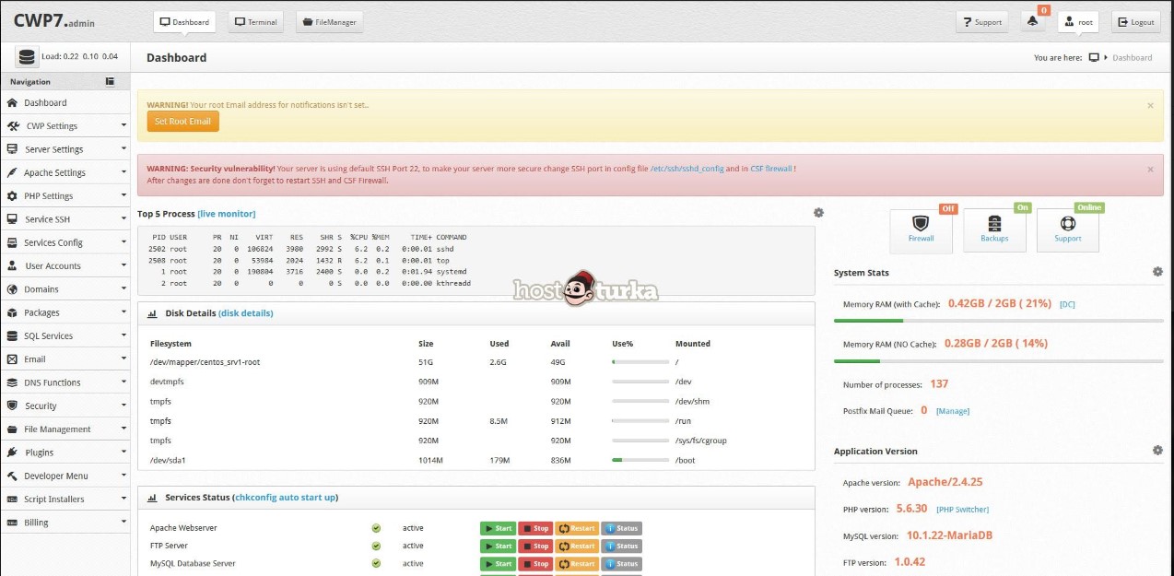The width and height of the screenshot is (1174, 576).
Task: Select Dashboard in the navigation sidebar
Action: 45,103
